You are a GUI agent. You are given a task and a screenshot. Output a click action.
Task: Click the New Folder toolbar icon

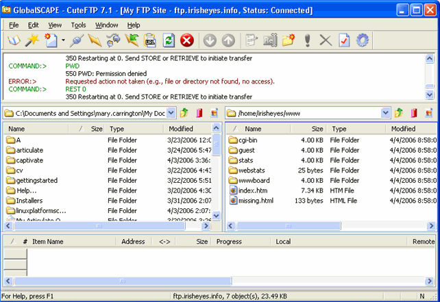click(x=289, y=40)
